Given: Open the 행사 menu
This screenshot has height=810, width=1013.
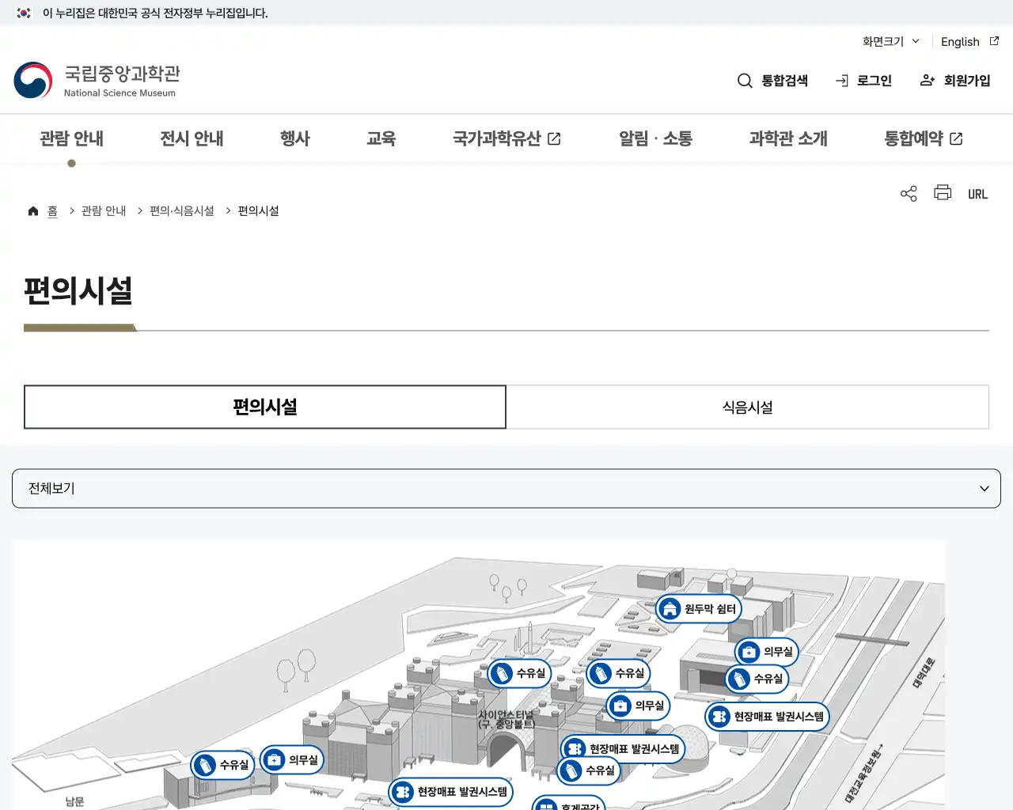Looking at the screenshot, I should pos(294,138).
